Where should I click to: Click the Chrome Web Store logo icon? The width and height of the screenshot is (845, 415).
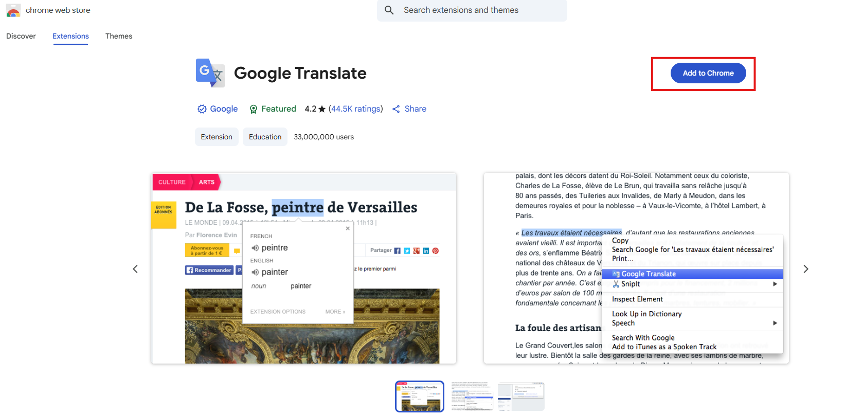pyautogui.click(x=13, y=10)
